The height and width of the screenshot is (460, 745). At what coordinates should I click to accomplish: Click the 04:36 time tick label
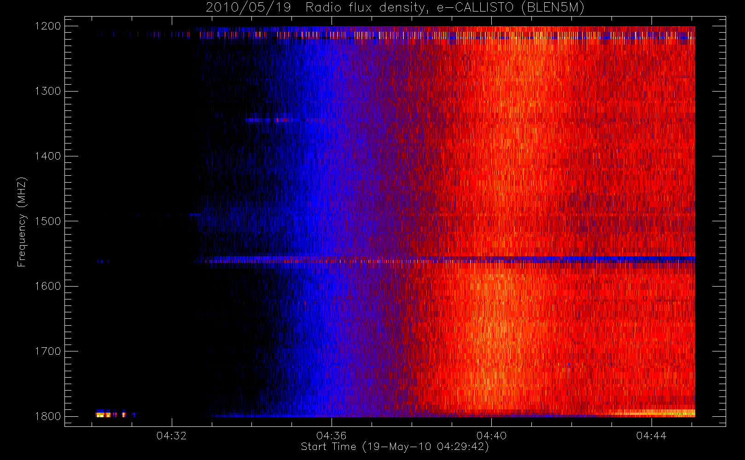coord(332,436)
